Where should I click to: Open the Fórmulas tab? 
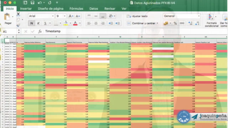pyautogui.click(x=76, y=9)
